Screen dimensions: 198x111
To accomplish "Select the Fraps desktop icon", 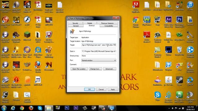I will click(x=157, y=21).
